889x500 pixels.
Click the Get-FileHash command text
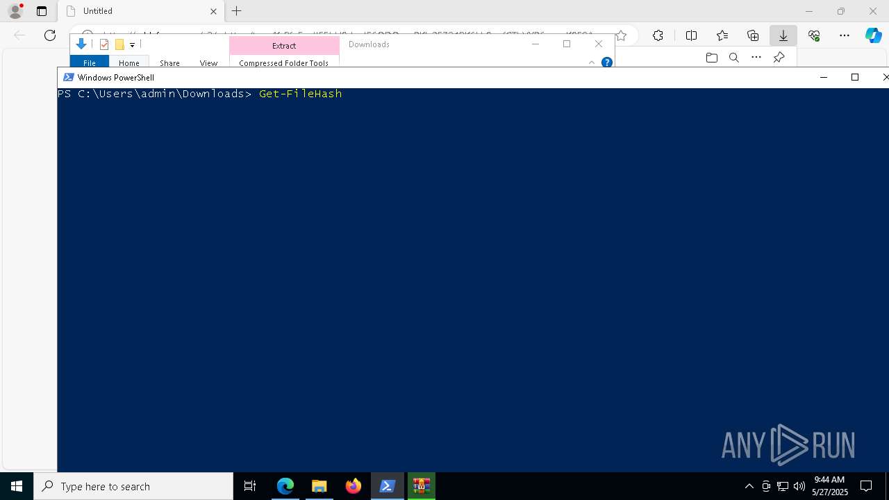(x=300, y=94)
